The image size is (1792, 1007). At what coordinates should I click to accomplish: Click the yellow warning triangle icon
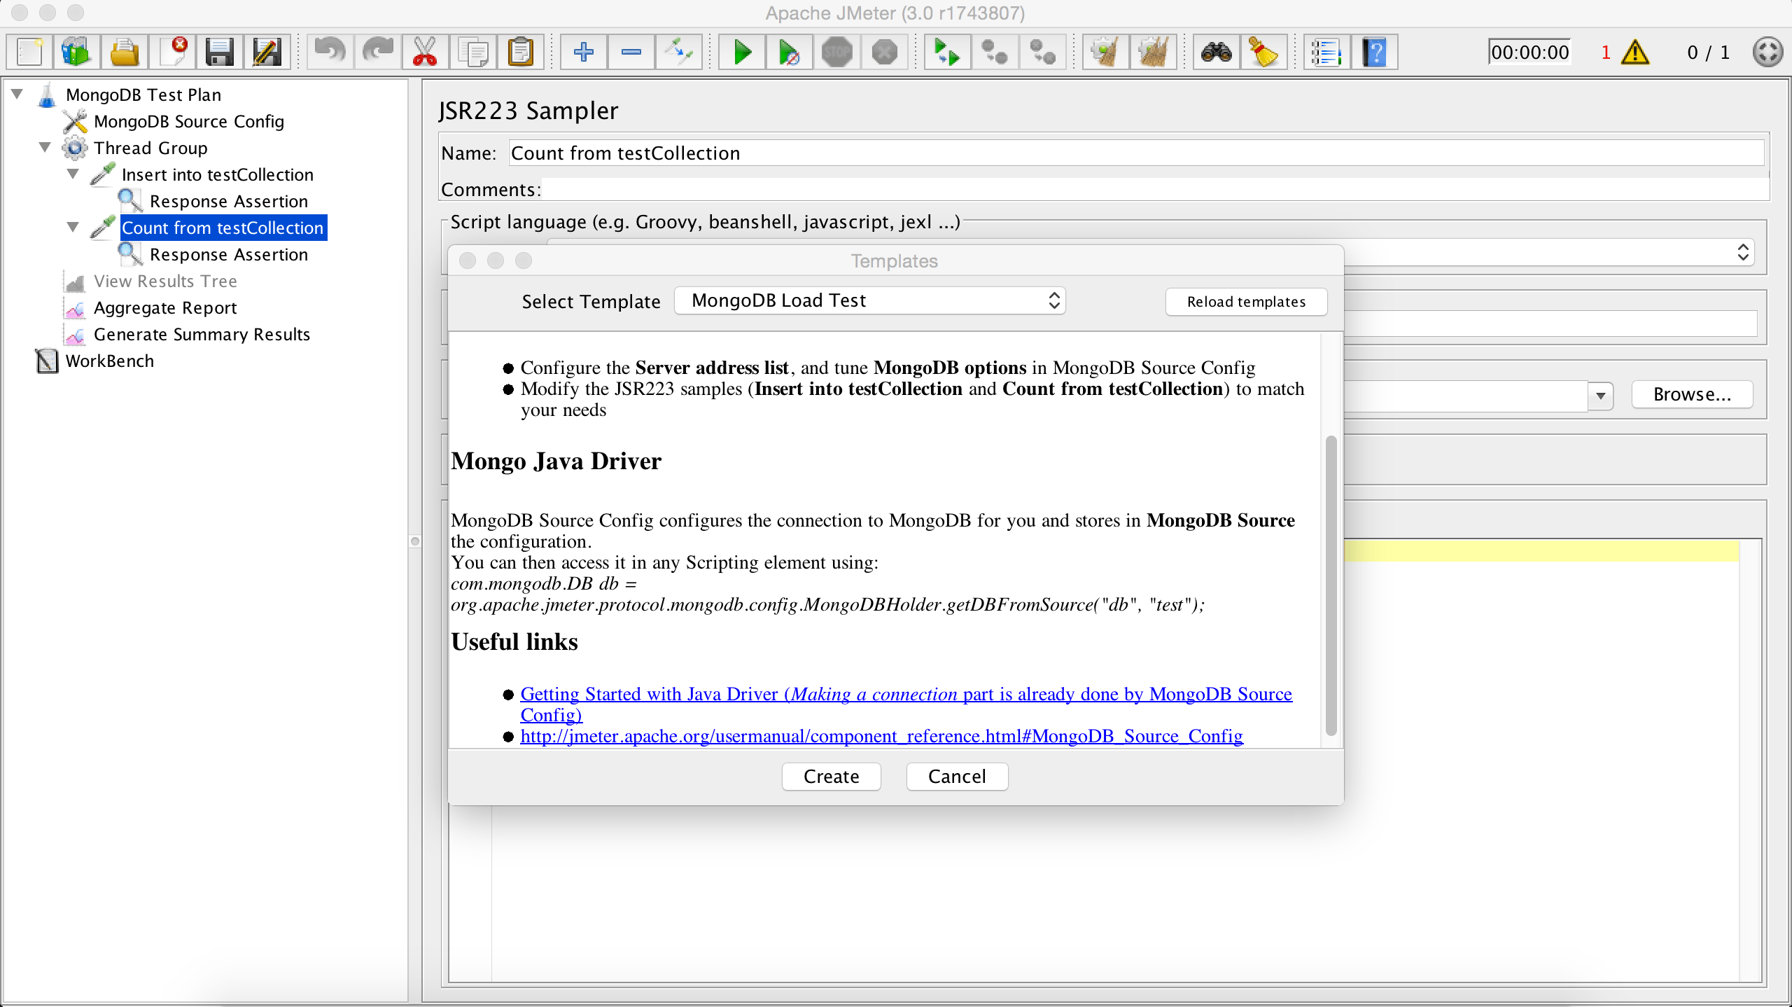click(1635, 53)
